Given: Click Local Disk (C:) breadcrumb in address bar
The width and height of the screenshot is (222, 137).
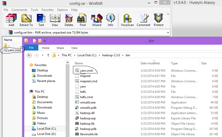Looking at the screenshot, I should coord(87,55).
